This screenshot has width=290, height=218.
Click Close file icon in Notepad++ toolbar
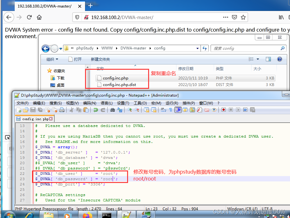tap(47, 110)
